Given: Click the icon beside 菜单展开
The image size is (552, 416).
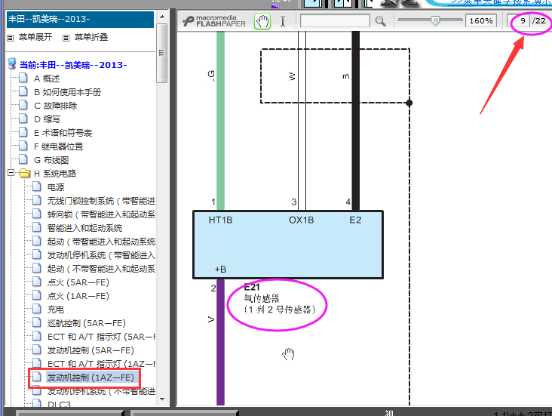Looking at the screenshot, I should (11, 38).
